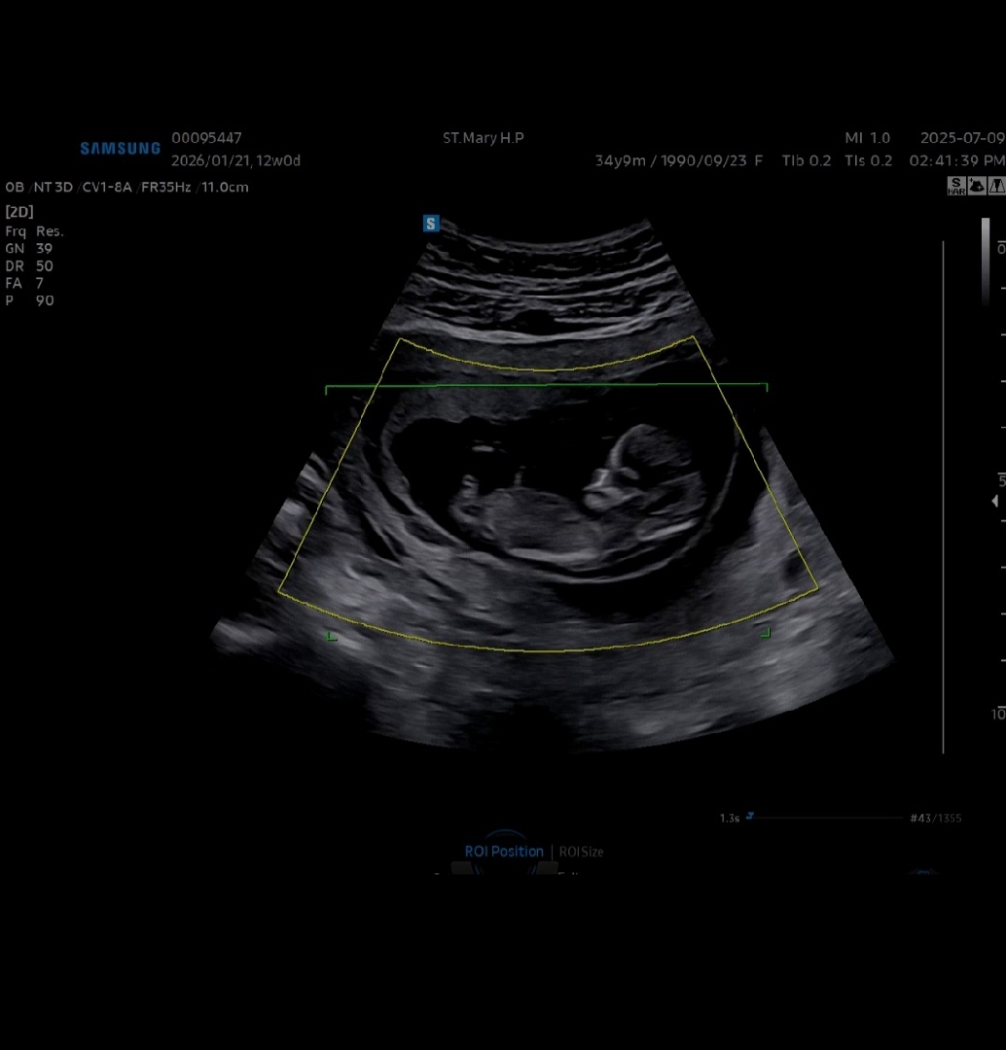Click the green corner marker at bottom right
This screenshot has width=1006, height=1050.
[765, 633]
